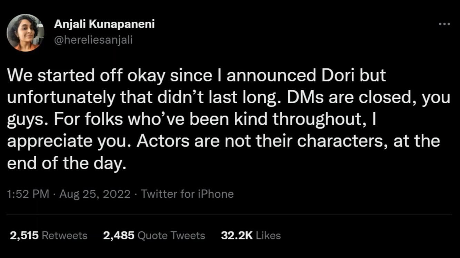Click the 2,515 retweet count number
Image resolution: width=460 pixels, height=258 pixels.
24,236
